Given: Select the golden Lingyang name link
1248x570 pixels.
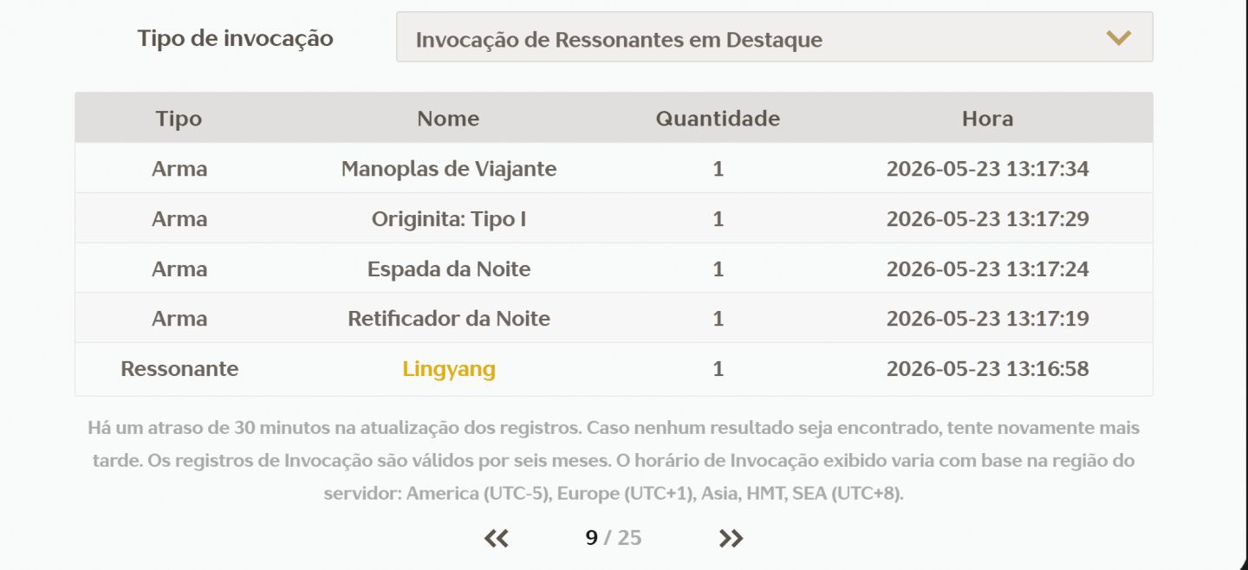Looking at the screenshot, I should [x=449, y=369].
